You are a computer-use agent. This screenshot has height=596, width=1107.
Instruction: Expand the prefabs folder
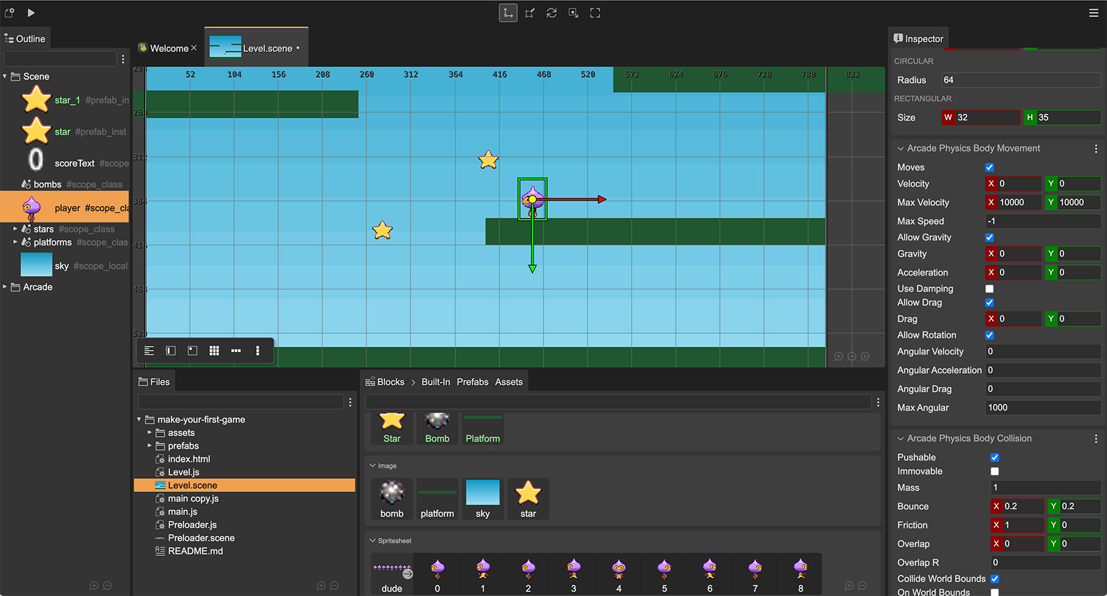[x=149, y=446]
